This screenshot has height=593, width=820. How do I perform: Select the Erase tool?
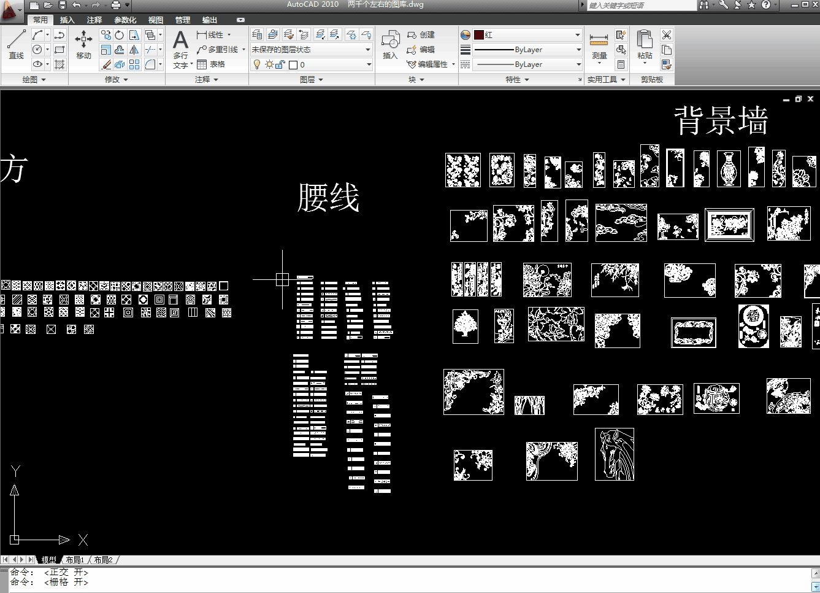coord(106,64)
